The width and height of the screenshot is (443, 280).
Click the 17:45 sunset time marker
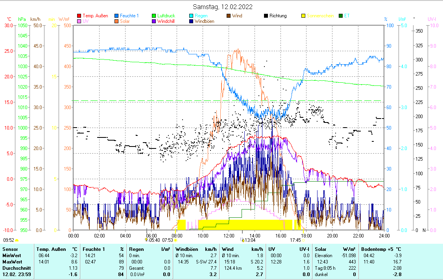pos(295,240)
